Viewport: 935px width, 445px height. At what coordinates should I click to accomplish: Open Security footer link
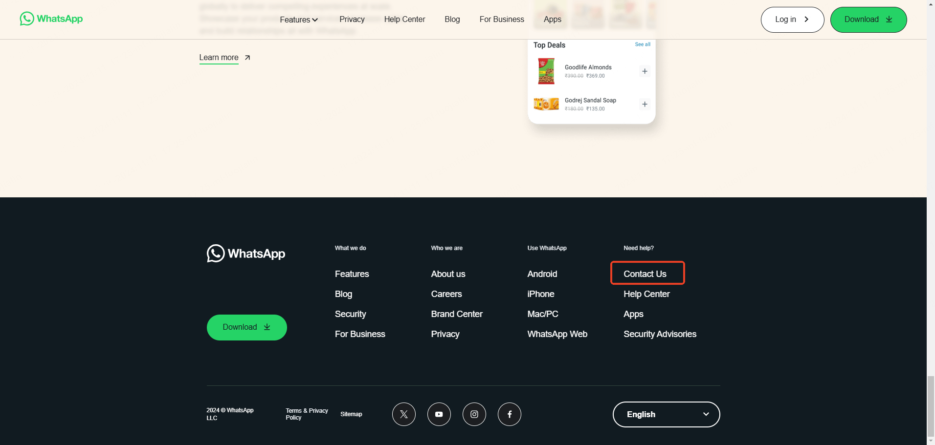pyautogui.click(x=350, y=314)
